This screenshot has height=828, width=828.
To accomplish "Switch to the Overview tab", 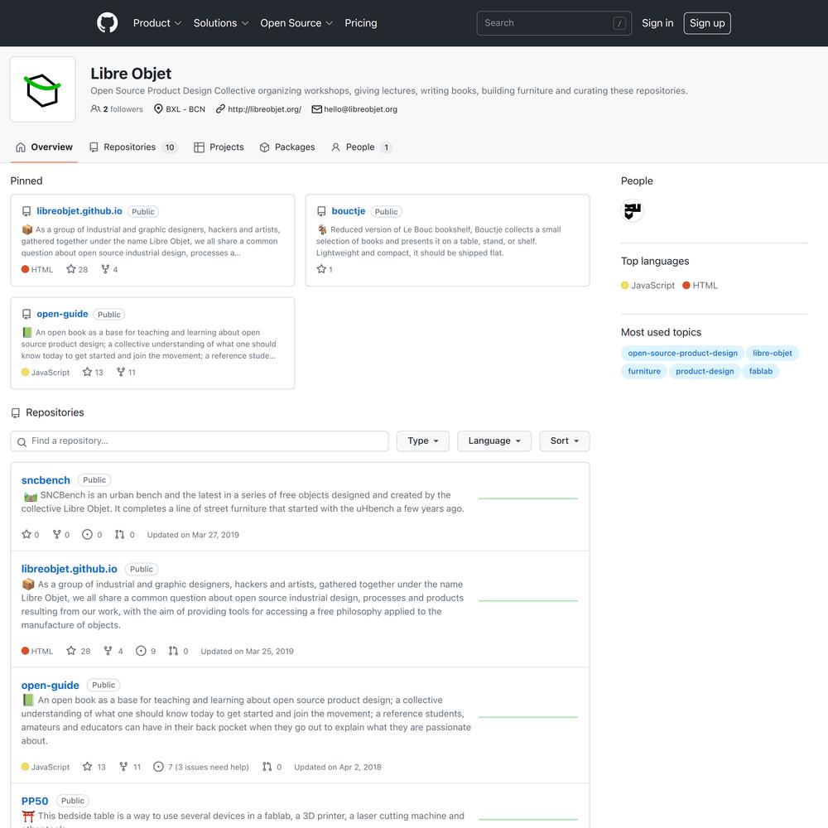I will (x=45, y=147).
